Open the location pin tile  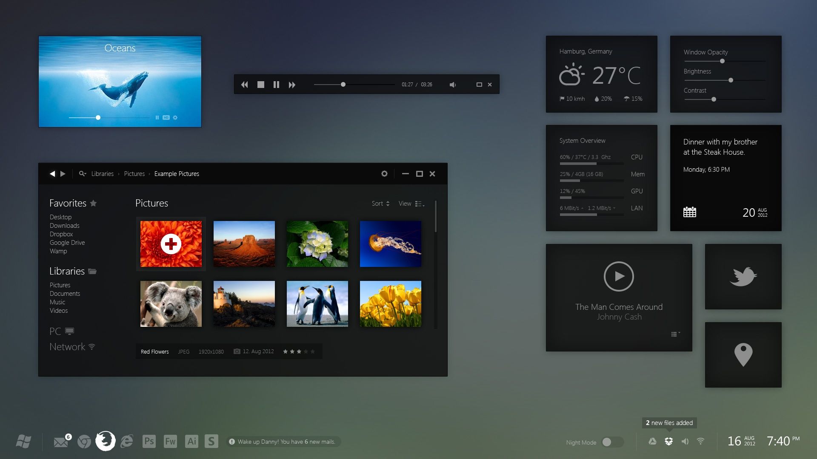[x=743, y=355]
